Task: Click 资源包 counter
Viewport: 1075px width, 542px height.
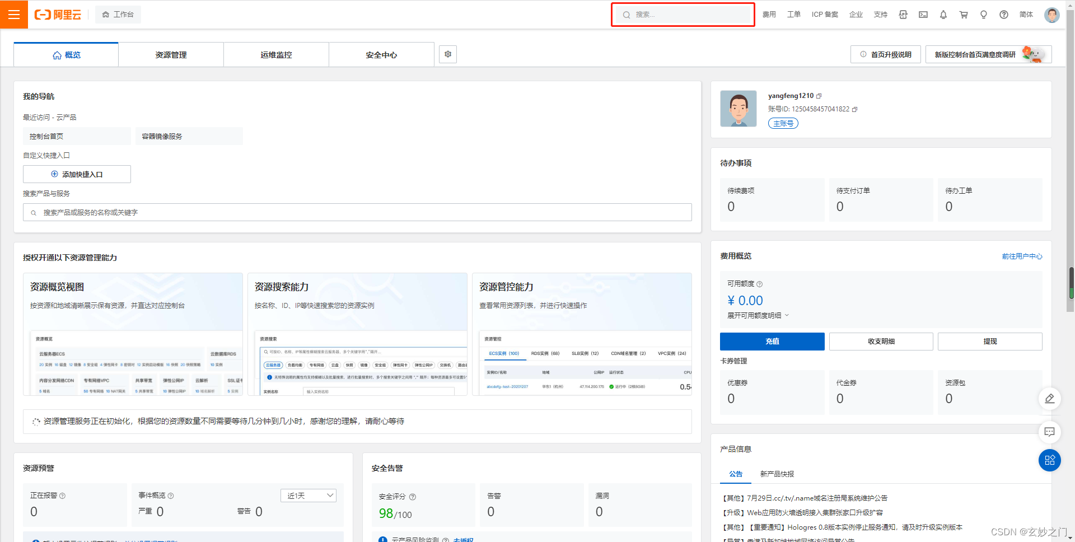Action: pyautogui.click(x=990, y=392)
